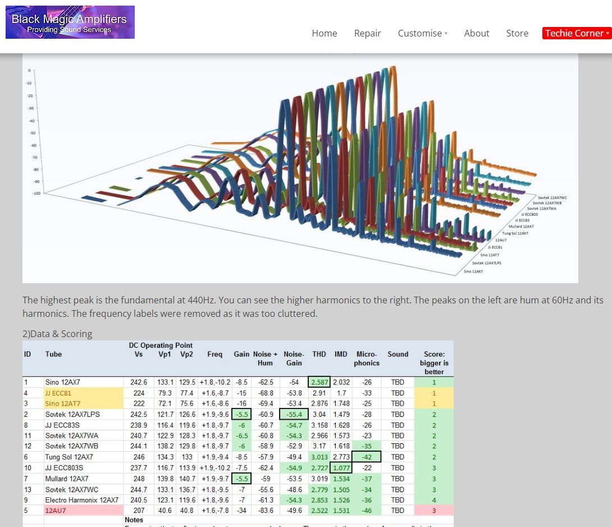612x527 pixels.
Task: Click the Tube column header
Action: point(53,355)
